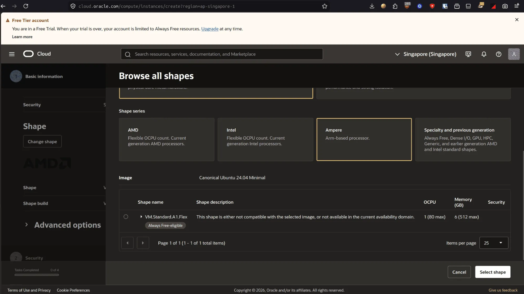This screenshot has height=294, width=524.
Task: Click the browser address bar URL
Action: pos(157,6)
